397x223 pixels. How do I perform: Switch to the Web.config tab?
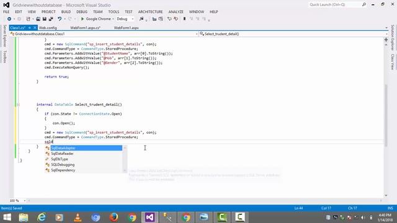[x=48, y=28]
